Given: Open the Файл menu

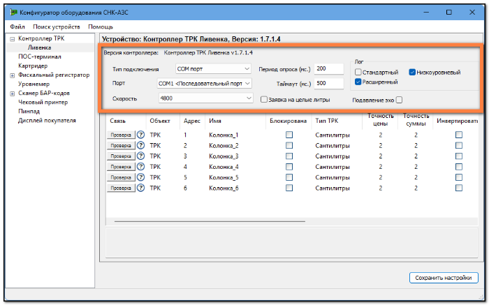Looking at the screenshot, I should click(17, 27).
